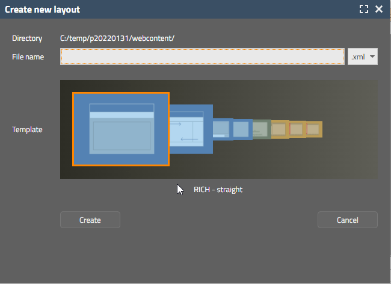Screen dimensions: 391x284
Task: Select the fourth template, second small blue one
Action: click(242, 129)
